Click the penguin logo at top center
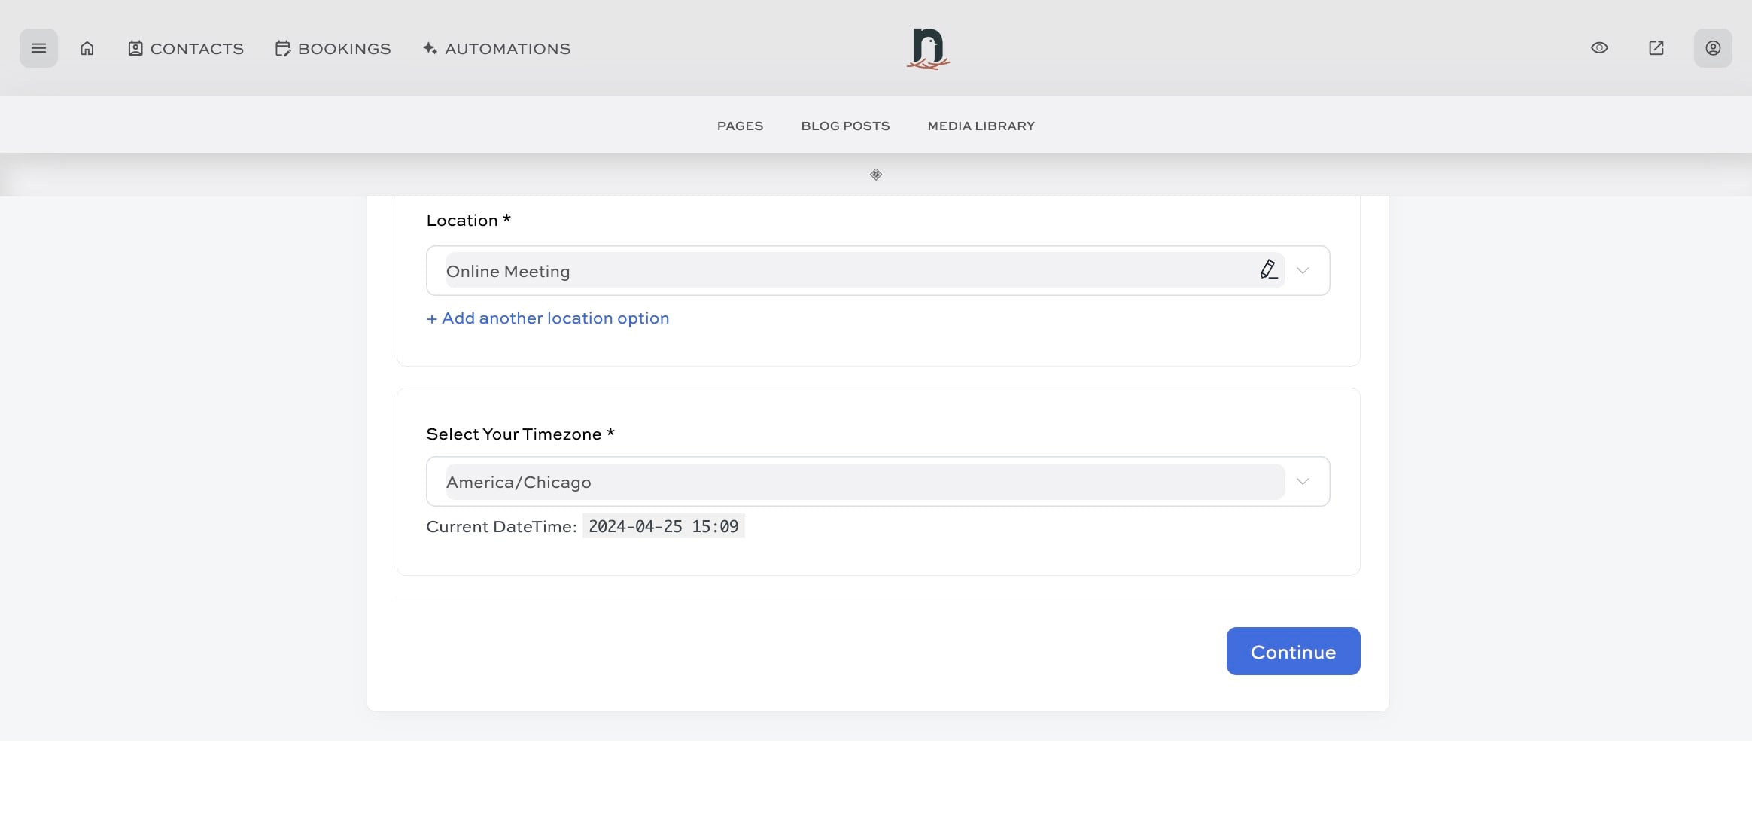The image size is (1752, 819). coord(928,48)
